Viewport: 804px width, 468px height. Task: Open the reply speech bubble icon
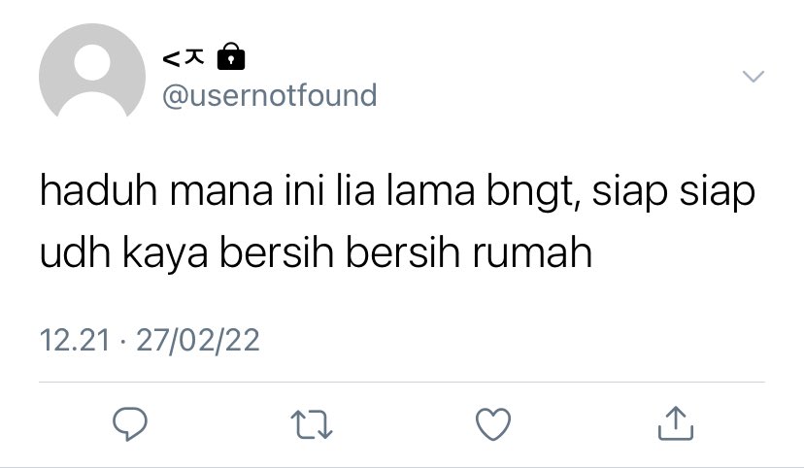pyautogui.click(x=130, y=424)
